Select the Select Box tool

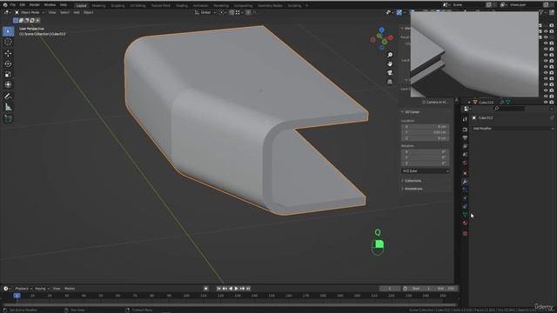pos(8,31)
